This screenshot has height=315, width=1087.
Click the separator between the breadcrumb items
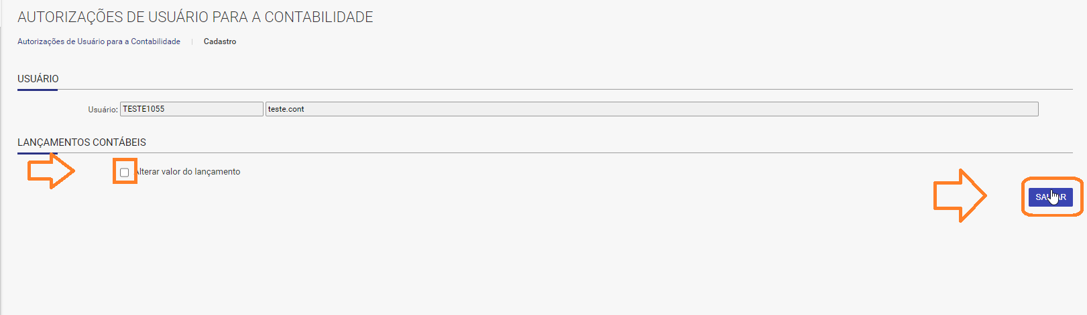coord(192,41)
